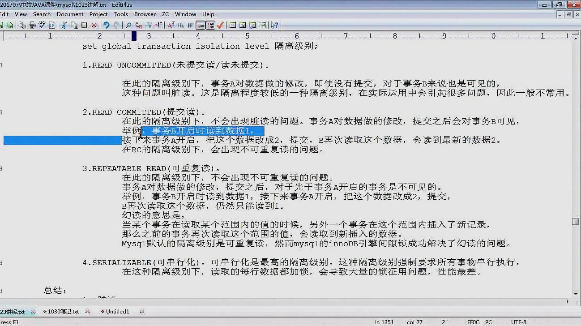Image resolution: width=581 pixels, height=326 pixels.
Task: Open the Project menu
Action: (x=98, y=14)
